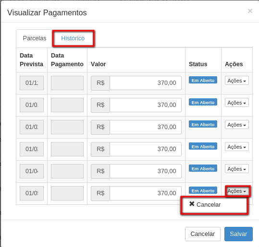Expand the Ações dropdown in the fourth row
Screen dimensions: 259x247
tap(237, 147)
